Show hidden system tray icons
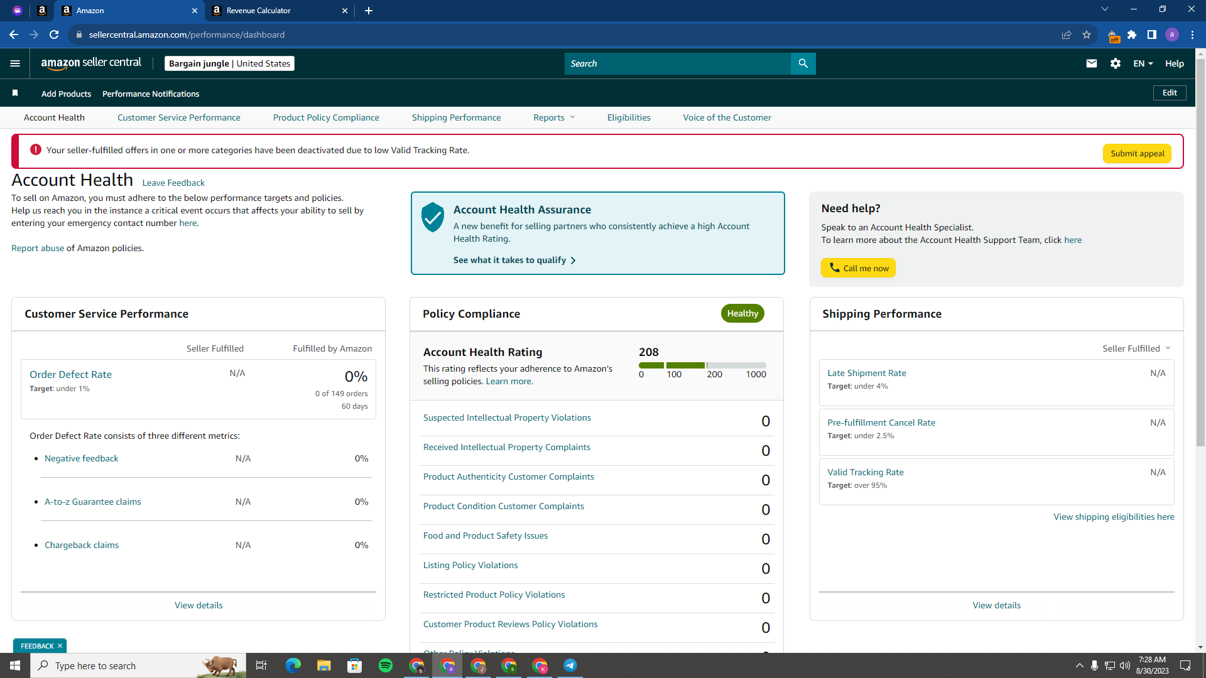Viewport: 1206px width, 678px height. pos(1079,665)
